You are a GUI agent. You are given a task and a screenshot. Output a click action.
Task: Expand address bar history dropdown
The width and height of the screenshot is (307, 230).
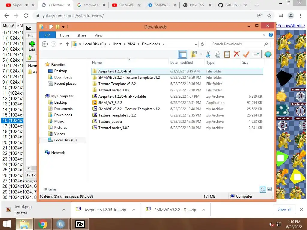[x=196, y=44]
